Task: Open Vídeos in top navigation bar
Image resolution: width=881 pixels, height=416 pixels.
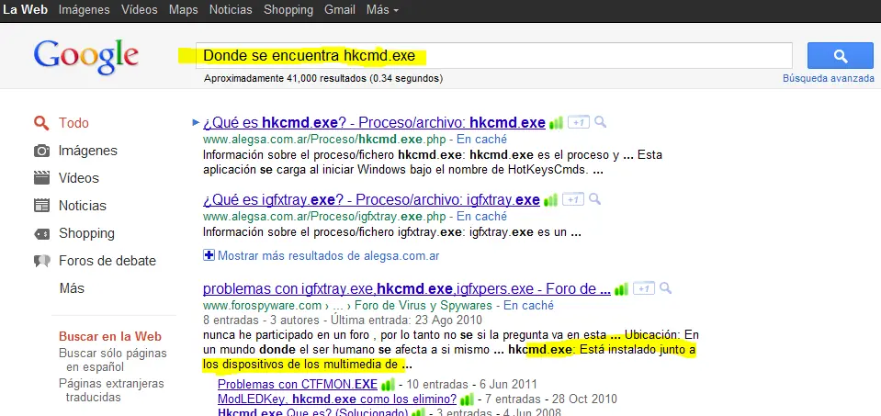Action: pos(140,10)
